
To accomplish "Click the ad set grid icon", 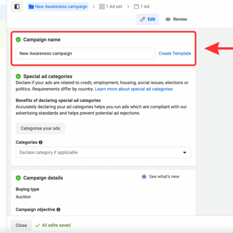I will [x=102, y=7].
